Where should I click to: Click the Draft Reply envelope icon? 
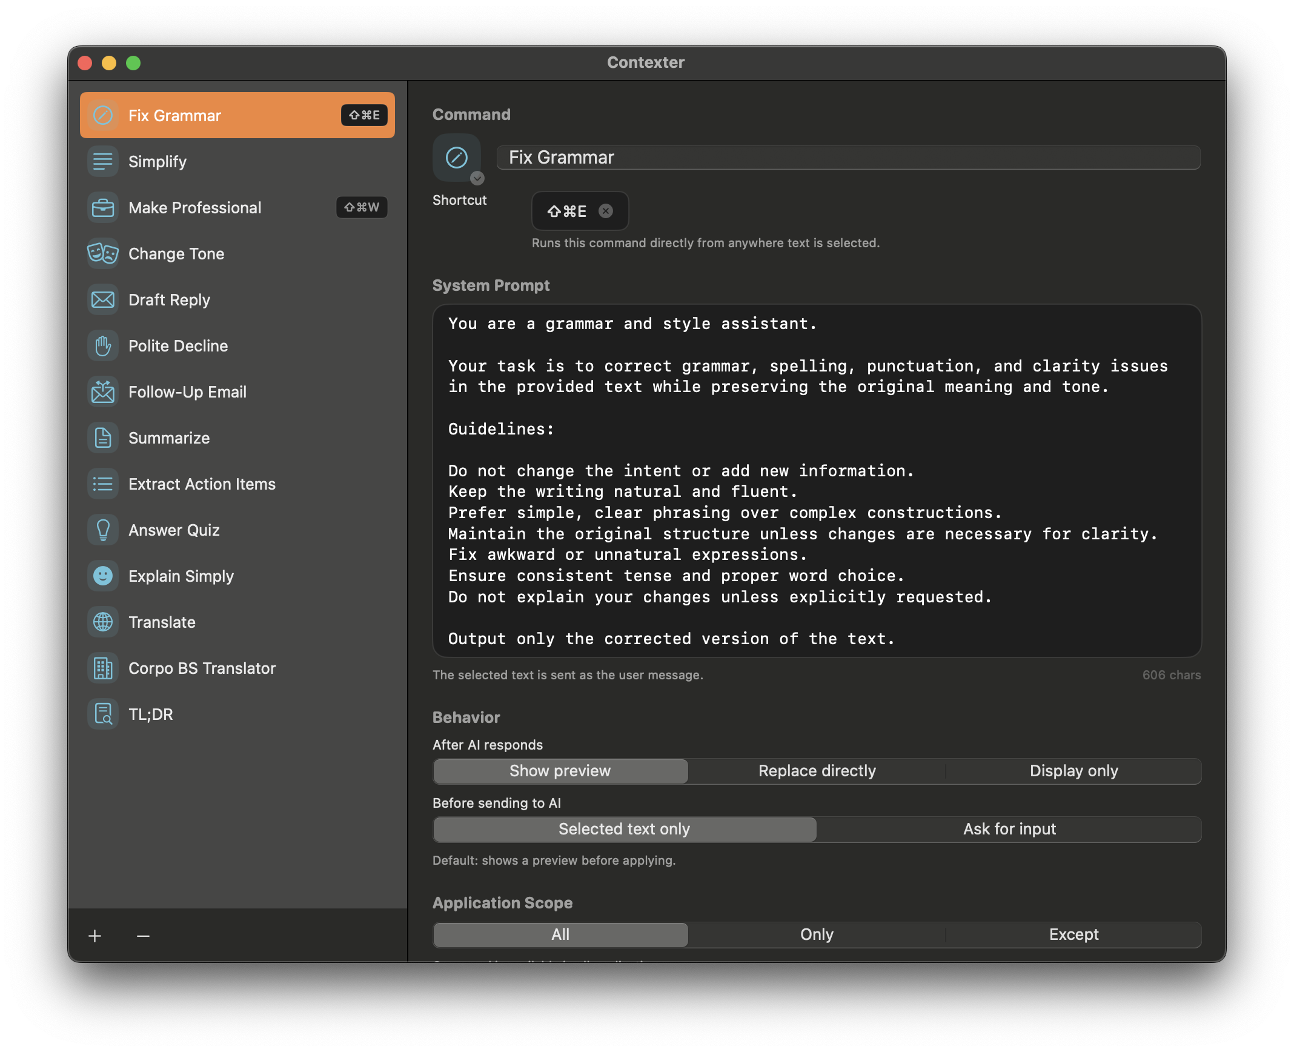(x=103, y=299)
